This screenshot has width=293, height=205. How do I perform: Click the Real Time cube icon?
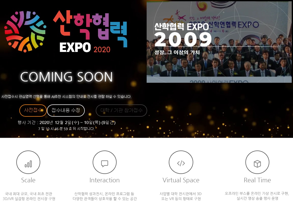[x=257, y=162]
